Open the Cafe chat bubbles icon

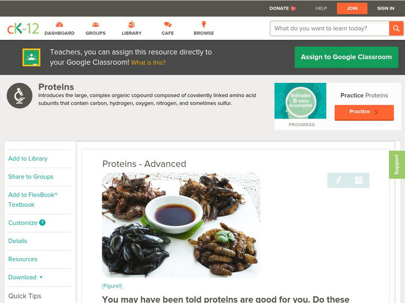point(168,24)
